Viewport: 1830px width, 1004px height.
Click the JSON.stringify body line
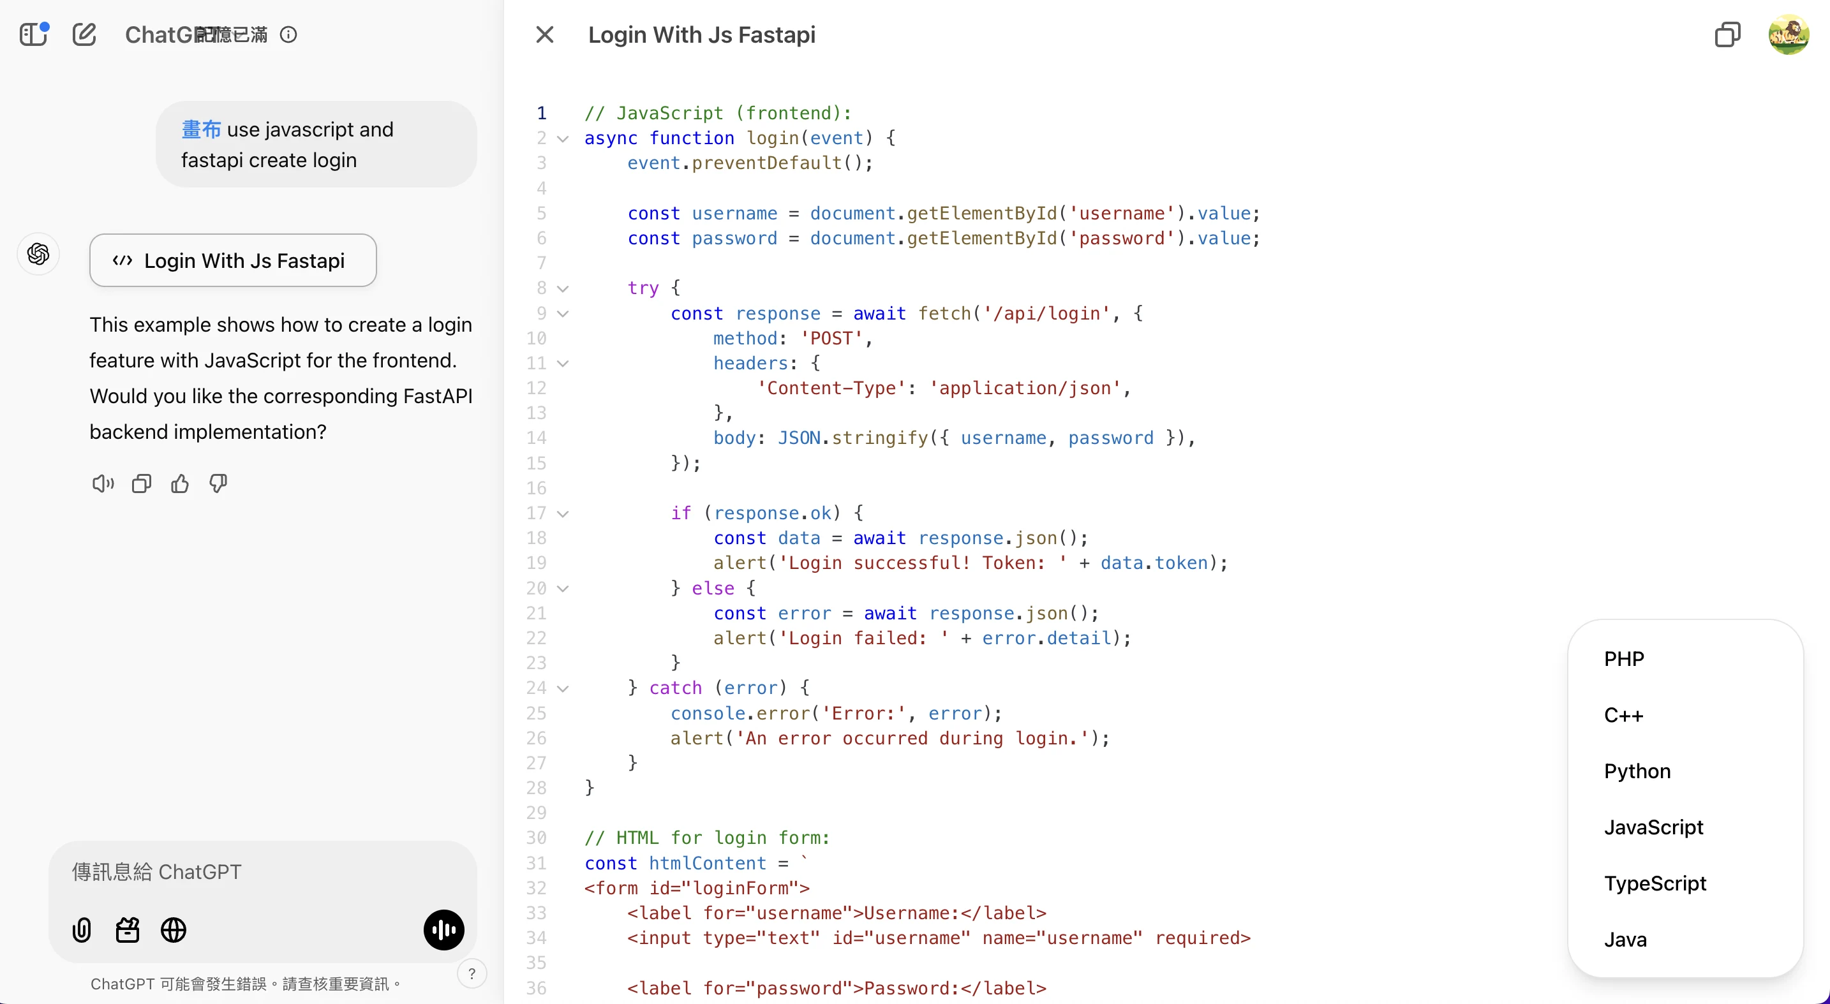click(954, 438)
